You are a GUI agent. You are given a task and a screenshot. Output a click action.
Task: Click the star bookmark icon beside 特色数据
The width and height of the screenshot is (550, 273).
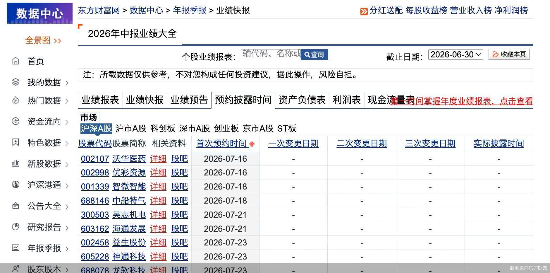point(16,142)
